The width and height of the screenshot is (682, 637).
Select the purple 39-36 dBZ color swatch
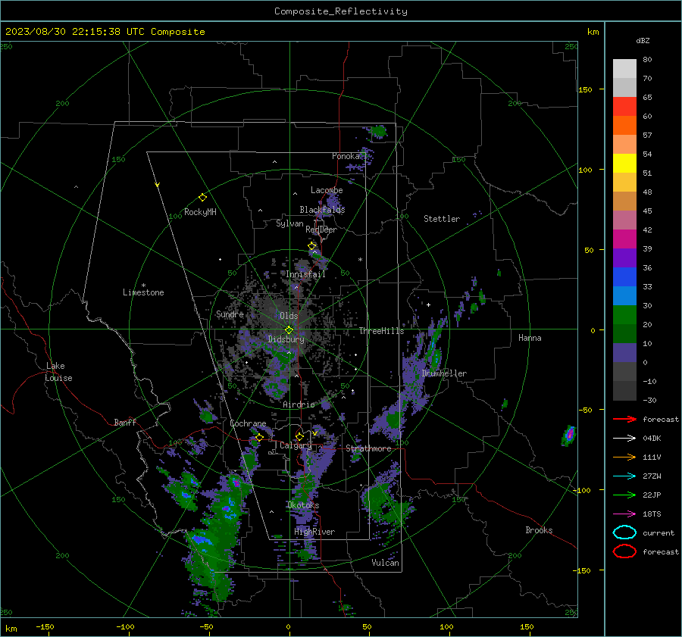tap(624, 258)
